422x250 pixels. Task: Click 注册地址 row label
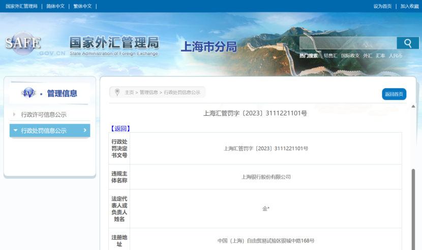[x=119, y=241]
